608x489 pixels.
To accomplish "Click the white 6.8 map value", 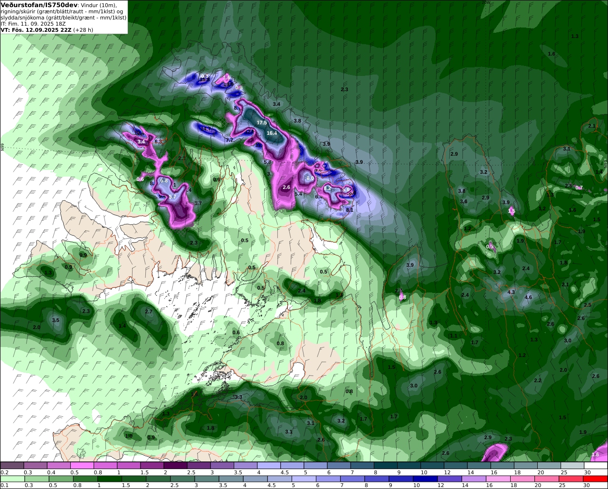I will (164, 181).
